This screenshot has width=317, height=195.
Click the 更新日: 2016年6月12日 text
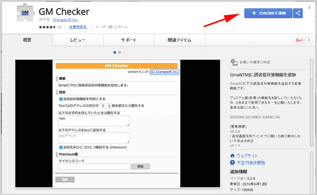point(248,184)
